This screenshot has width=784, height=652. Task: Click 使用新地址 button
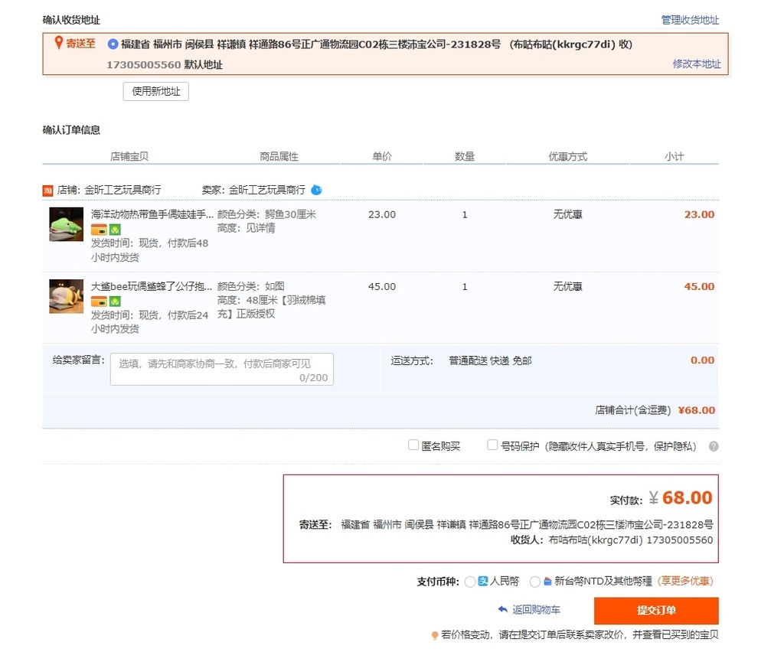pos(156,91)
